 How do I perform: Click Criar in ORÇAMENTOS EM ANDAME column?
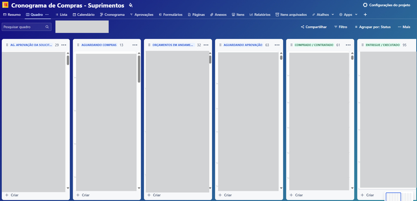coord(154,195)
